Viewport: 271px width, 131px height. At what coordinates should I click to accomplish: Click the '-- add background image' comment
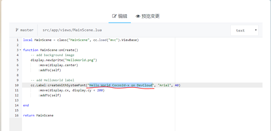53,55
